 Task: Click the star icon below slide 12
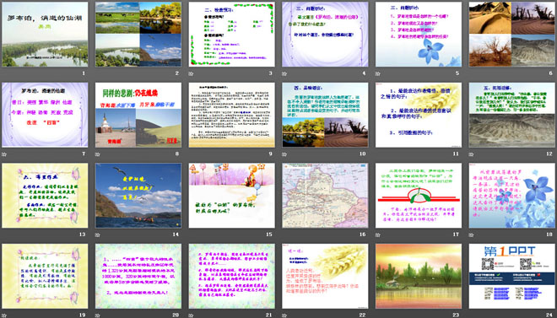(x=471, y=154)
